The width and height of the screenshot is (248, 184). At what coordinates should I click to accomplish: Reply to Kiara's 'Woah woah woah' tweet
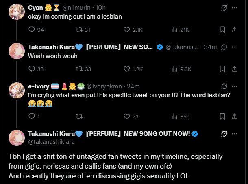[x=32, y=69]
